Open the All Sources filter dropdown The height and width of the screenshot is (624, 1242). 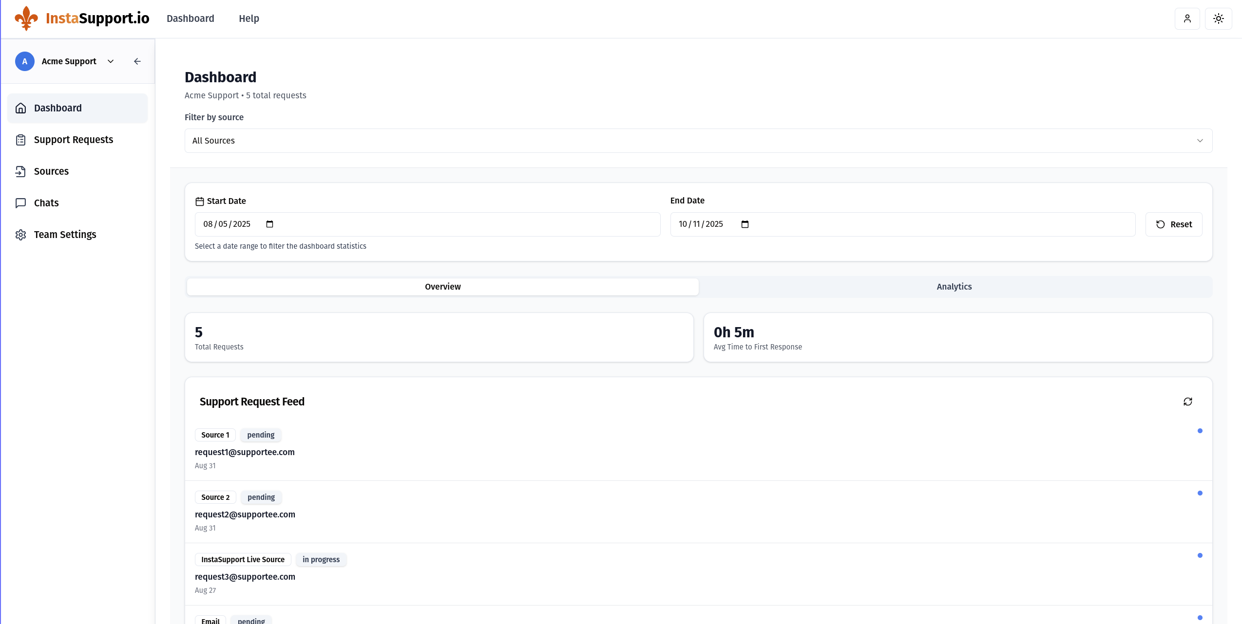click(x=698, y=141)
